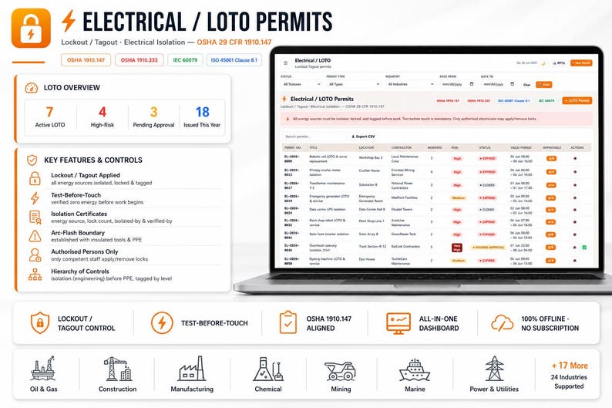Open the Date From calendar picker

pyautogui.click(x=472, y=84)
